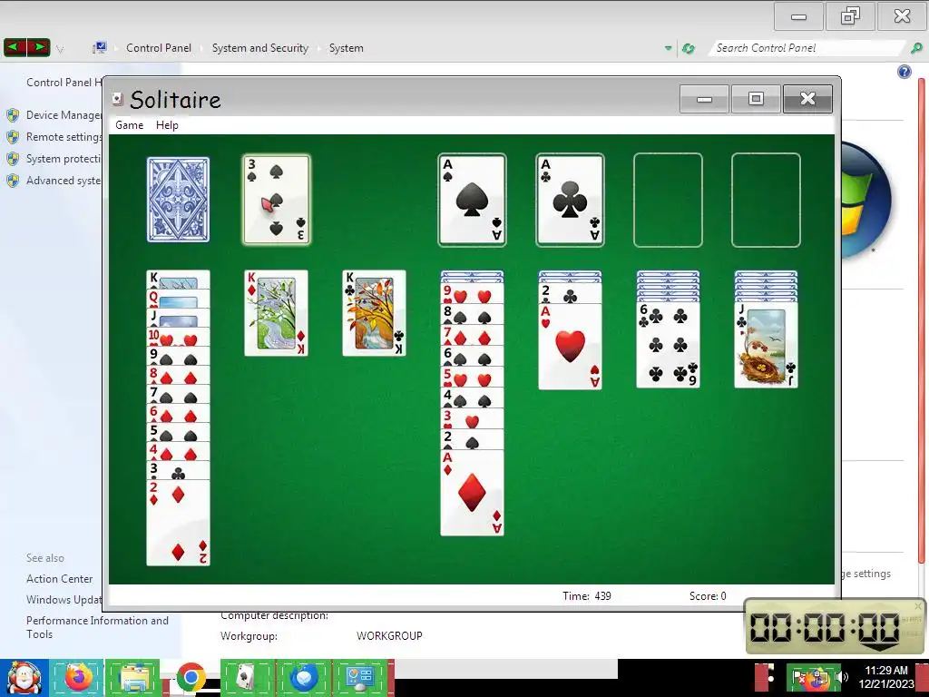This screenshot has height=697, width=929.
Task: Select the ace of hearts card
Action: (x=570, y=347)
